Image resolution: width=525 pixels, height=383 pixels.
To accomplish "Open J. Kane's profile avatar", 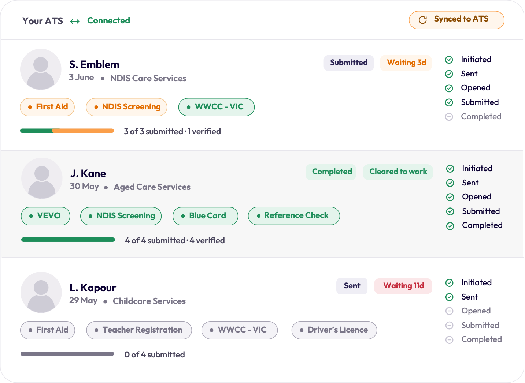I will [x=42, y=179].
